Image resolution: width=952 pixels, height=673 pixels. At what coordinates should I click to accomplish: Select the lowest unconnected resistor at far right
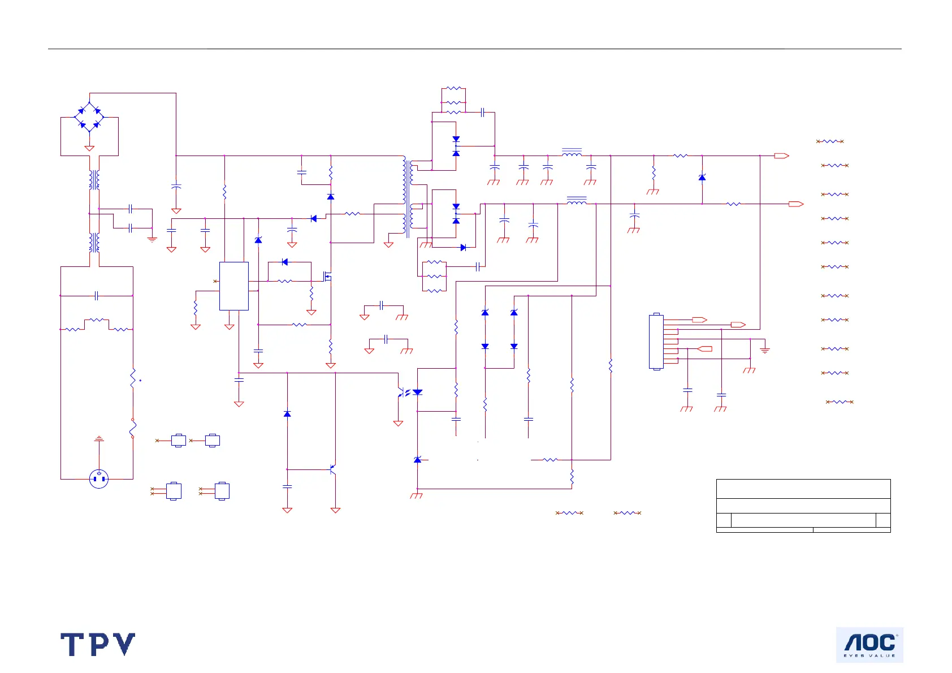pos(840,402)
